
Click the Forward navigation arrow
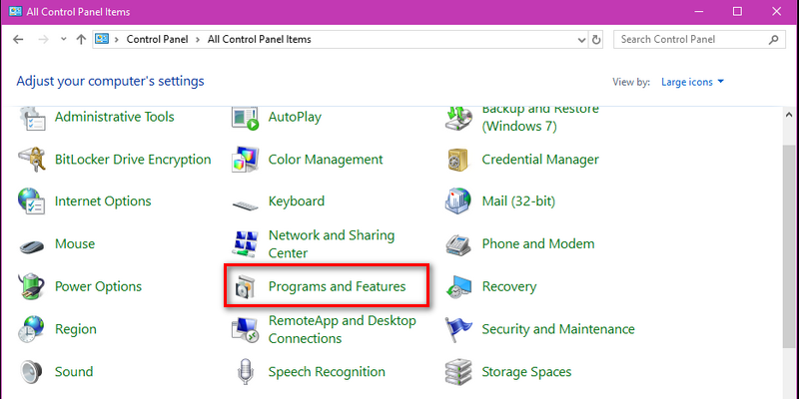(x=43, y=39)
